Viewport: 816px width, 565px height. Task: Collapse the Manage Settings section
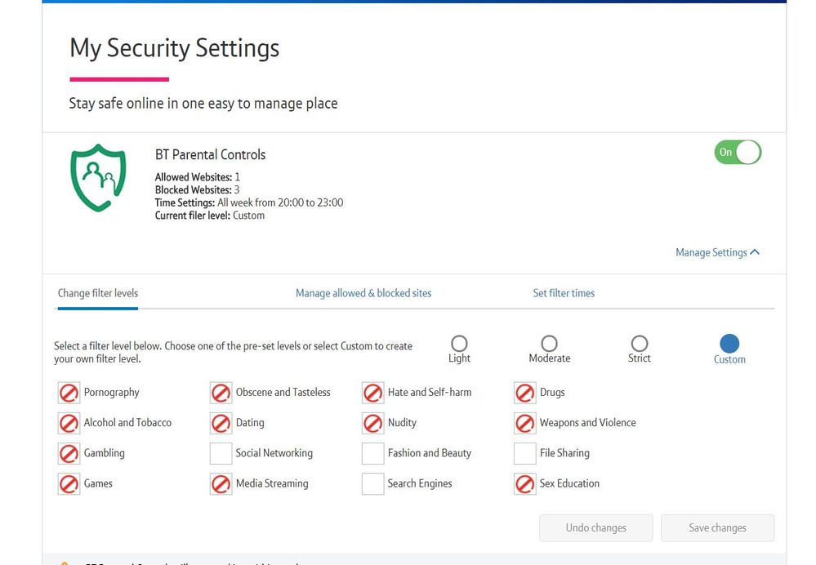pyautogui.click(x=717, y=252)
